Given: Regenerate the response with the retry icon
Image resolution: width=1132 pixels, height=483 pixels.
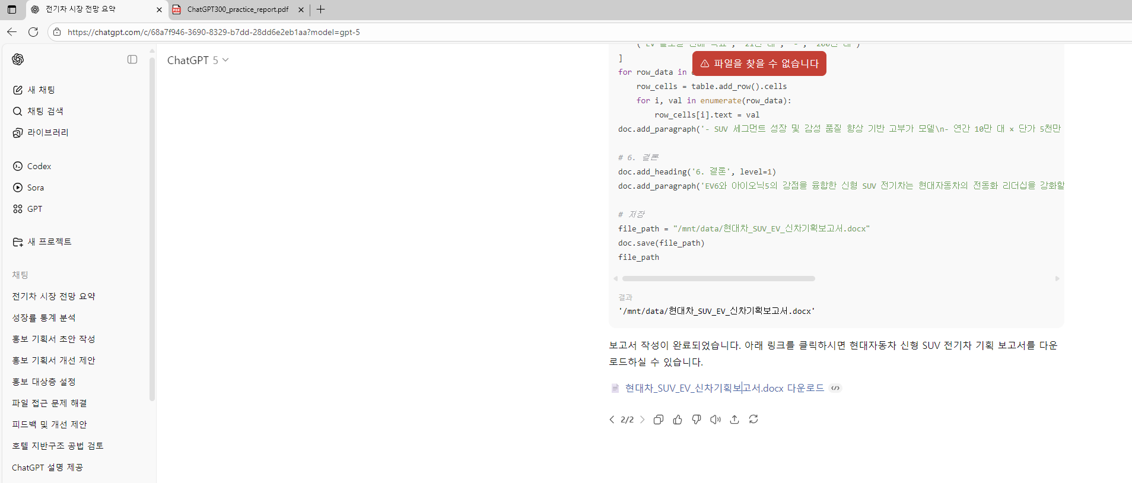Looking at the screenshot, I should (x=753, y=420).
